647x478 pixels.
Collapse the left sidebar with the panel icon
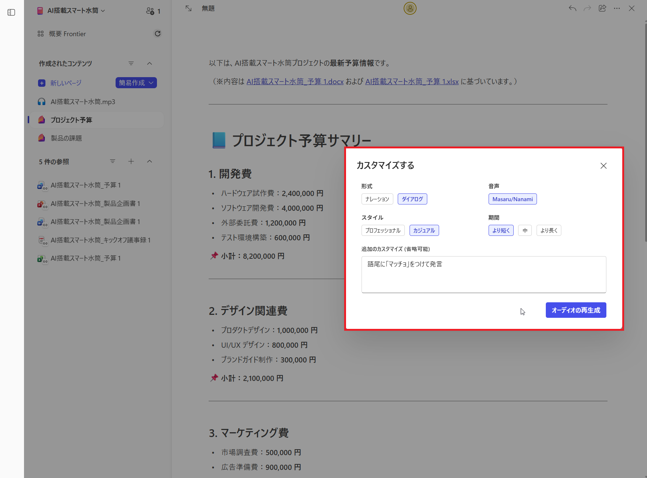point(11,12)
